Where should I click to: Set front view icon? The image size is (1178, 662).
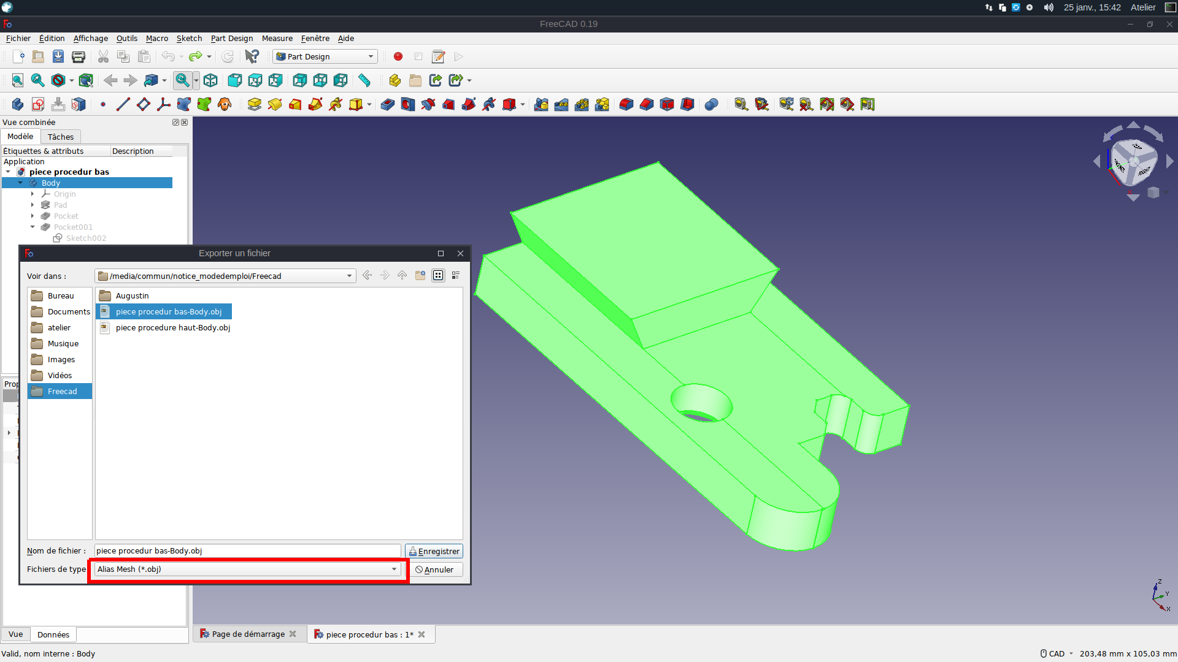tap(235, 80)
